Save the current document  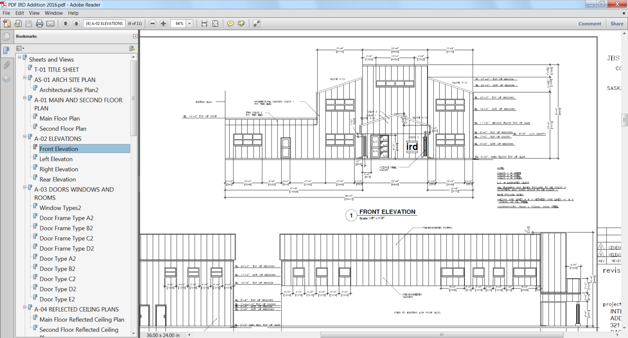point(28,23)
